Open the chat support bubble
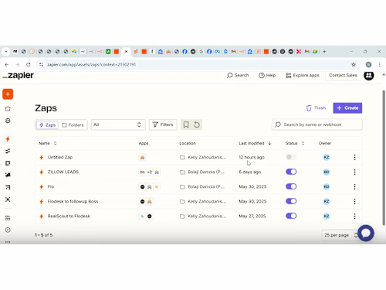Viewport: 386px width, 290px height. point(366,233)
